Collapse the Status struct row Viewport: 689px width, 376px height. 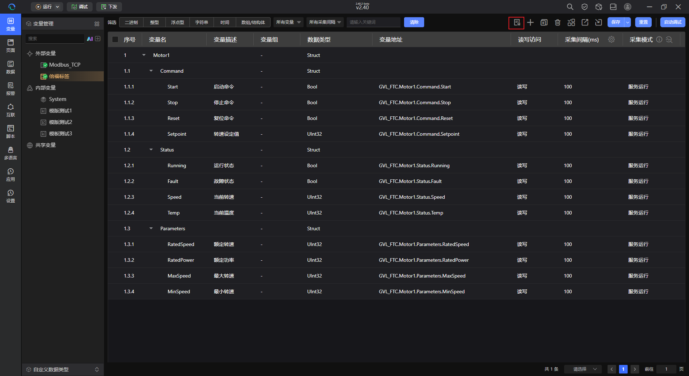tap(151, 150)
